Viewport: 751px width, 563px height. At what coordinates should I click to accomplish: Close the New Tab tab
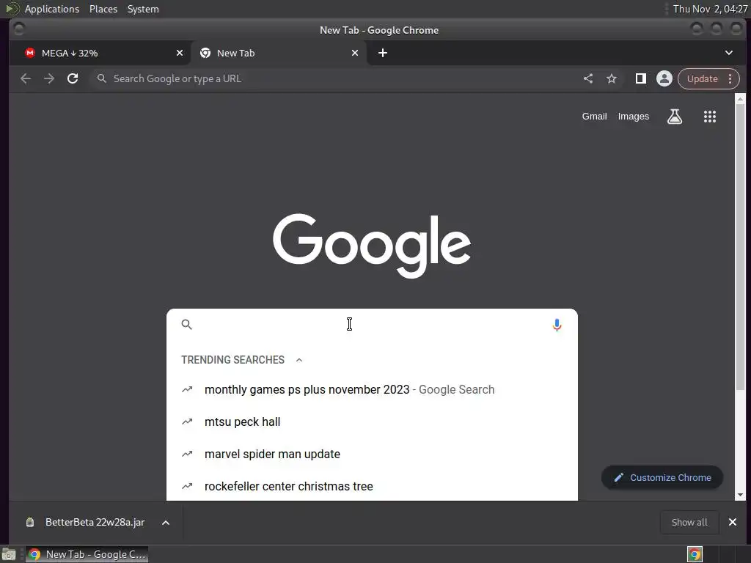point(355,53)
